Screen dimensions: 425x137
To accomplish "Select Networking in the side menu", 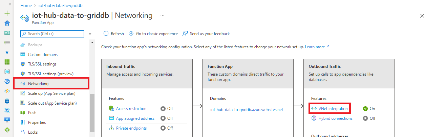I will pos(38,83).
